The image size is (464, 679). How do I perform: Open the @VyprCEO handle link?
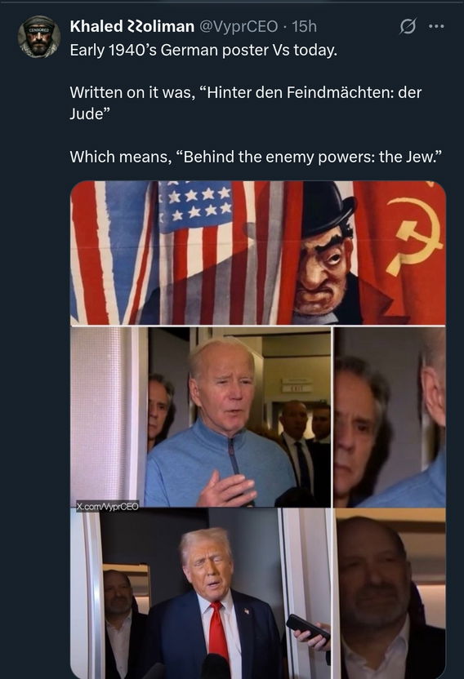click(238, 26)
